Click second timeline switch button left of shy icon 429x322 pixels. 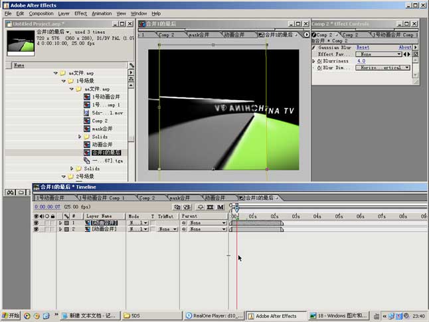pos(187,207)
